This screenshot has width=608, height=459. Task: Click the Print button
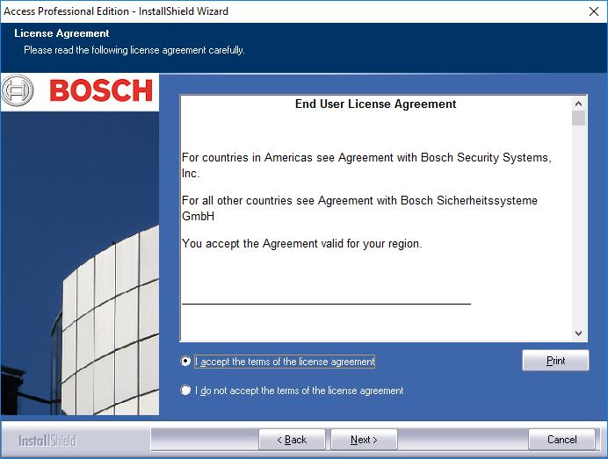point(555,361)
